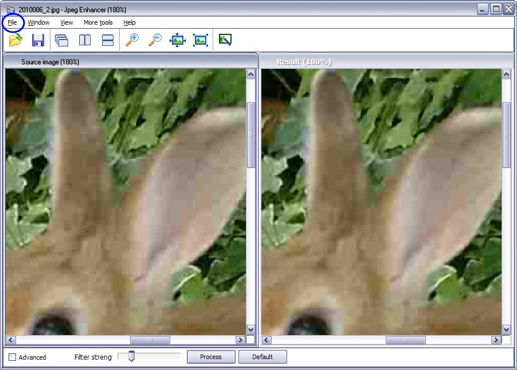The width and height of the screenshot is (517, 370).
Task: Open the File menu
Action: (12, 22)
